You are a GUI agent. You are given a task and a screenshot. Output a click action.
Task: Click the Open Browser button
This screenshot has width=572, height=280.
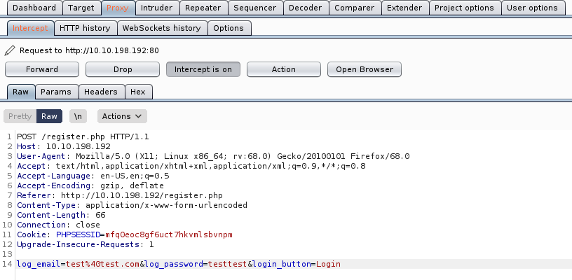click(x=365, y=69)
